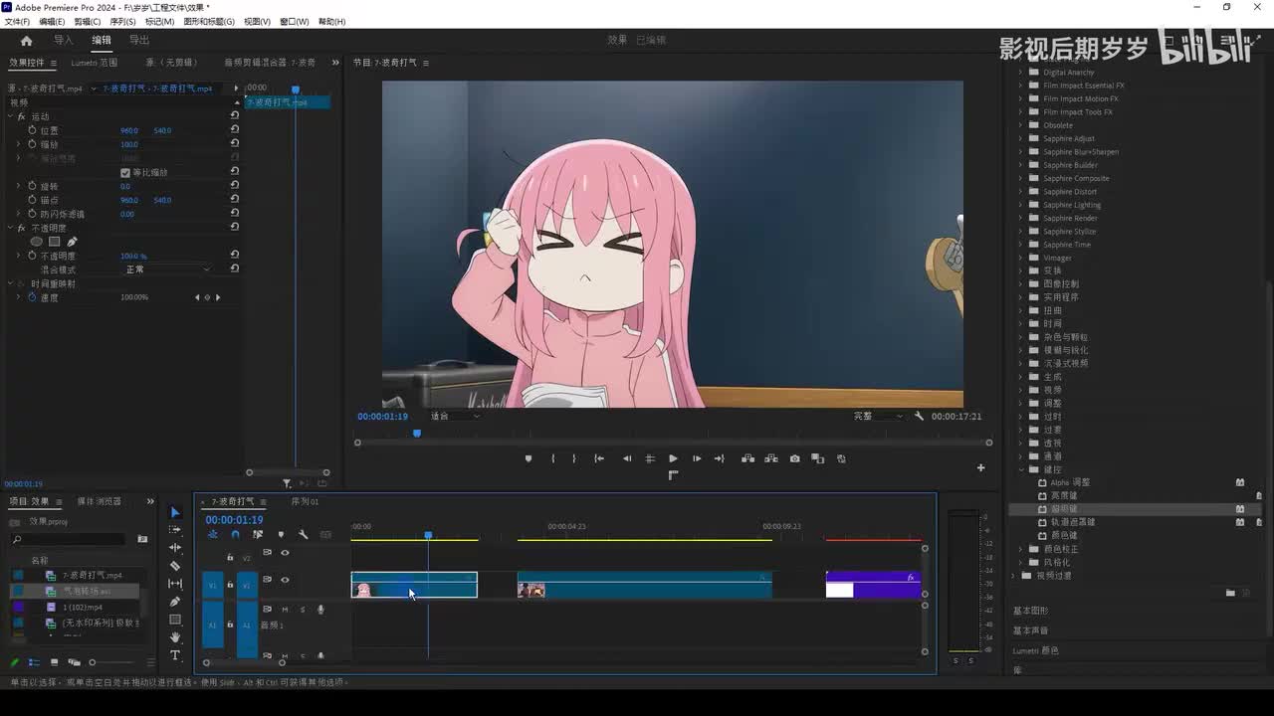
Task: Toggle lock on track V1
Action: point(230,585)
